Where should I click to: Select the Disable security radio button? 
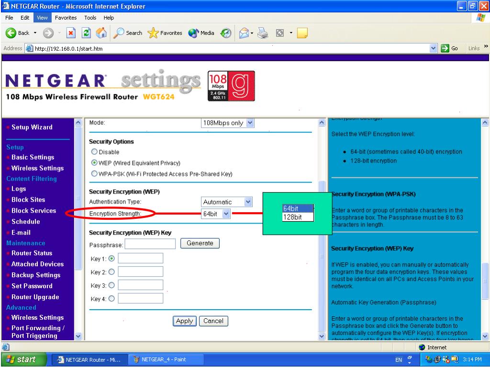(94, 151)
